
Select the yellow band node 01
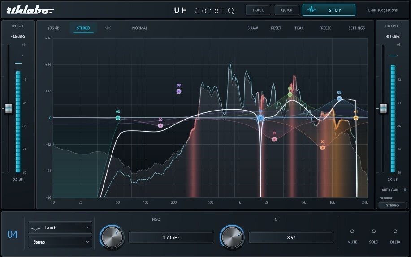click(x=356, y=118)
